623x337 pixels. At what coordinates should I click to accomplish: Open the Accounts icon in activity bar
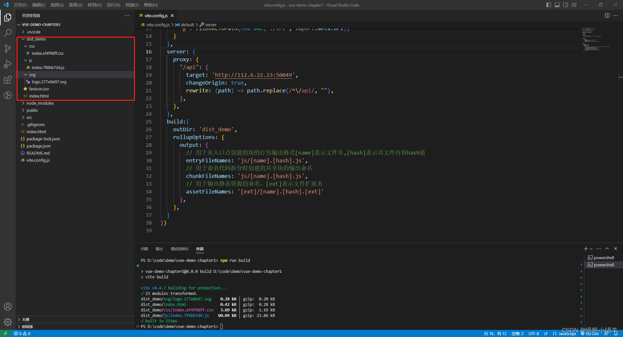pos(8,307)
